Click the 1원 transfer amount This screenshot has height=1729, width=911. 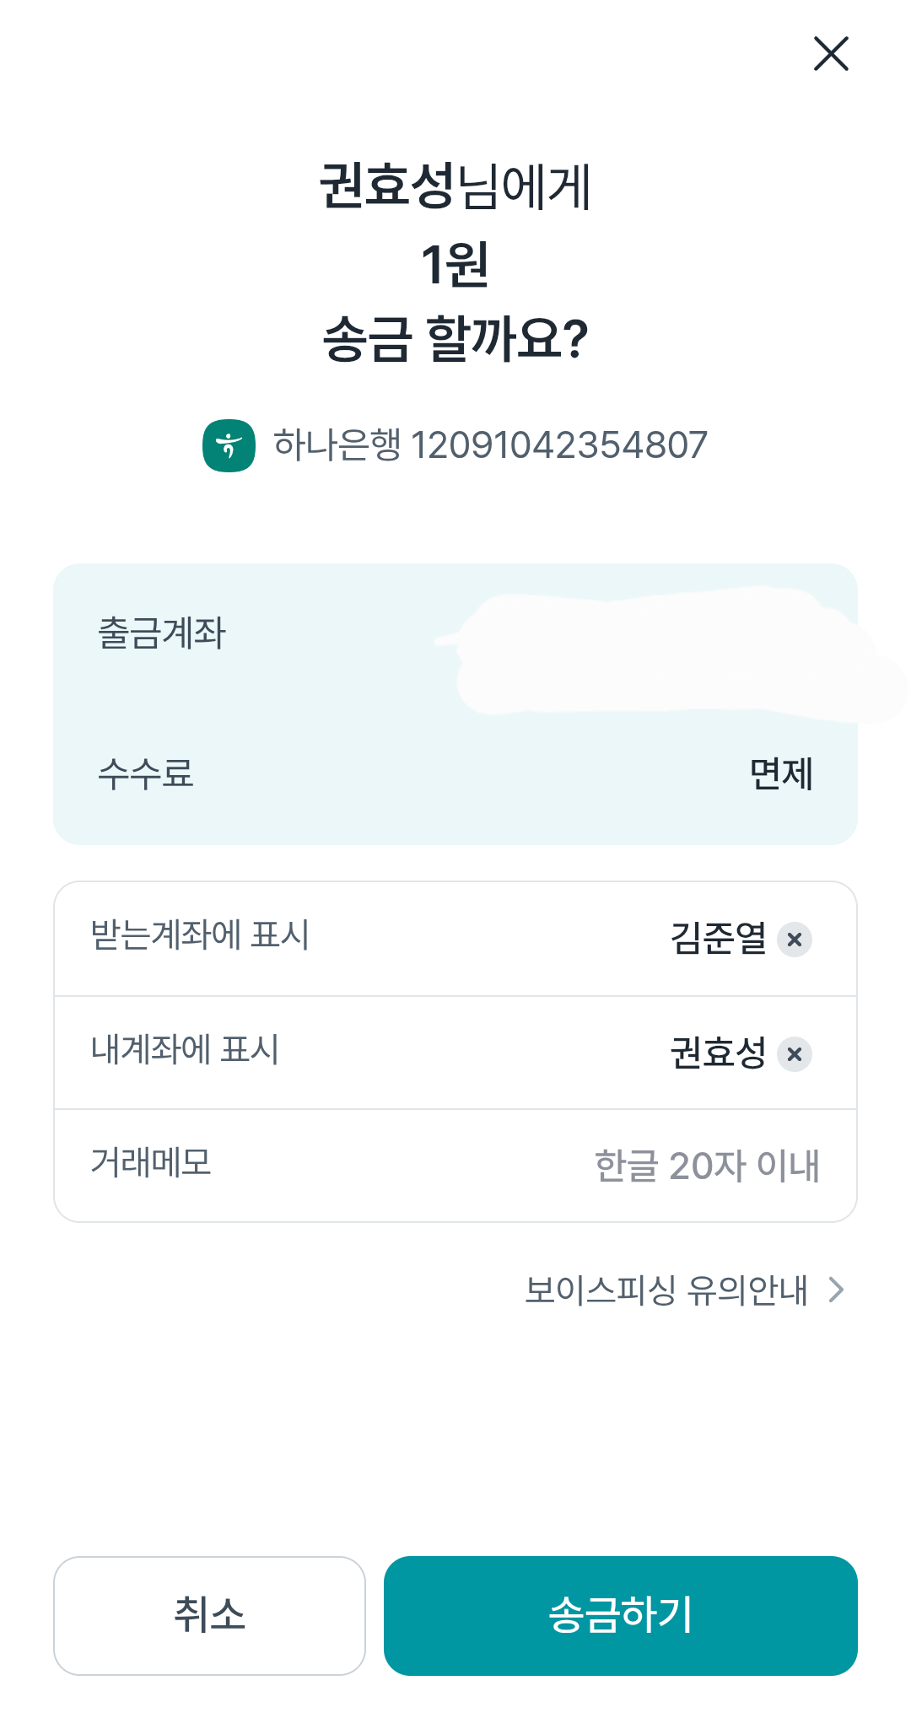point(455,265)
